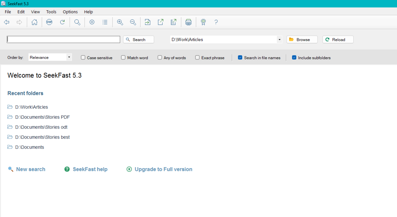Screen dimensions: 397x217
Task: Expand the folder path dropdown arrow
Action: click(x=279, y=40)
